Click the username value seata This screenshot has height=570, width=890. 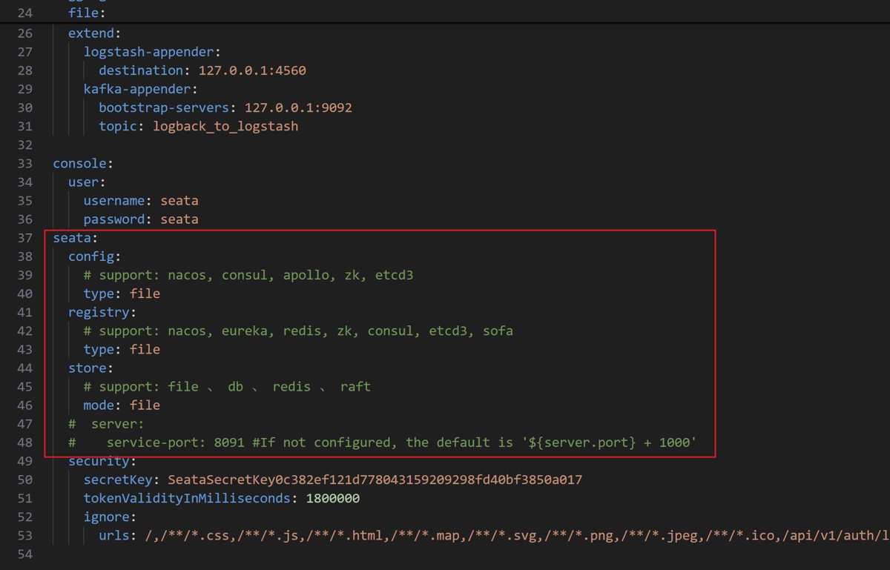179,201
